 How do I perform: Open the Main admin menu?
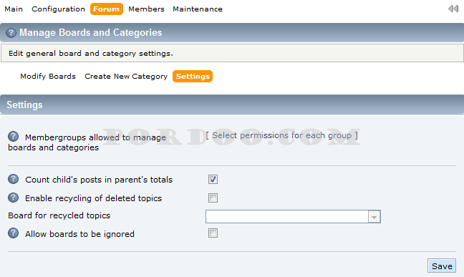pyautogui.click(x=14, y=9)
